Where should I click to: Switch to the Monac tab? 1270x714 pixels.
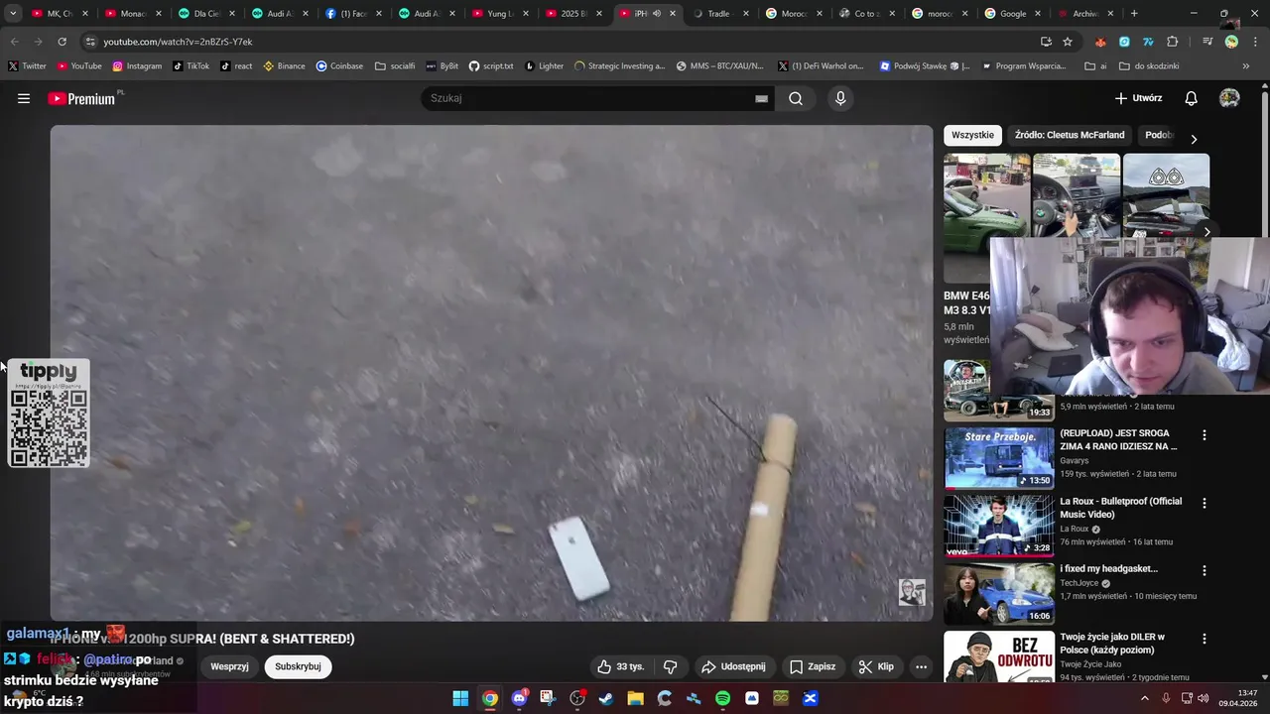pyautogui.click(x=133, y=14)
